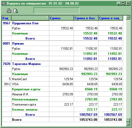Sort by the Код column header

pyautogui.click(x=6, y=18)
